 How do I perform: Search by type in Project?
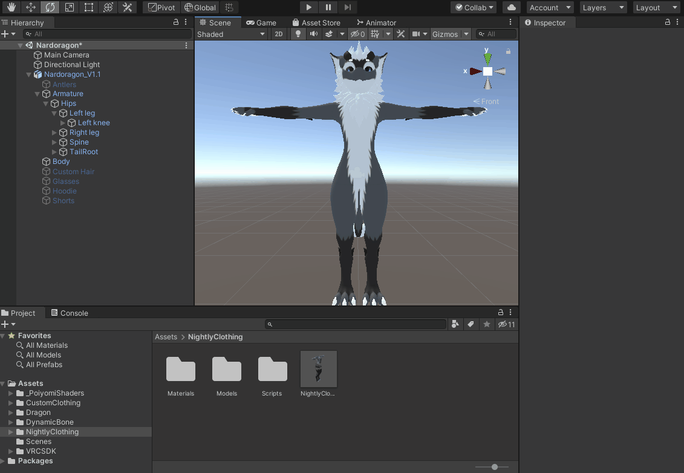[x=455, y=324]
